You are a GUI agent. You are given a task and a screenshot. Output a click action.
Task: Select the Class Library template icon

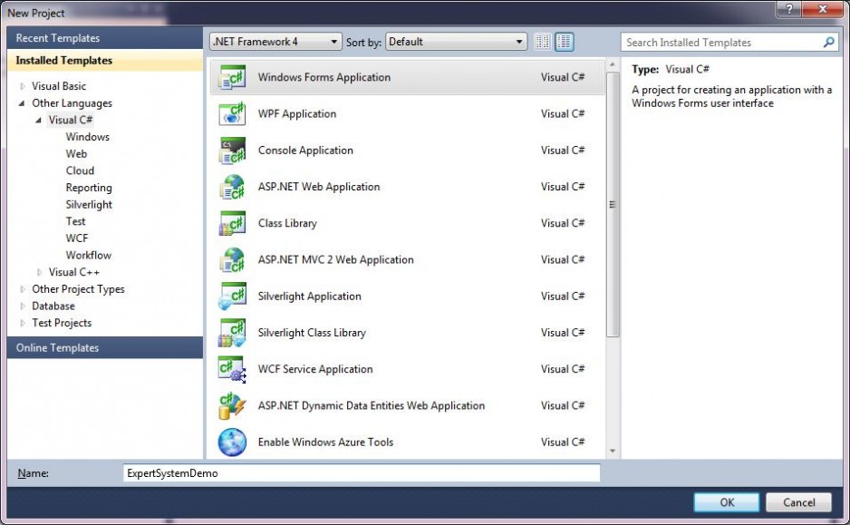(232, 223)
